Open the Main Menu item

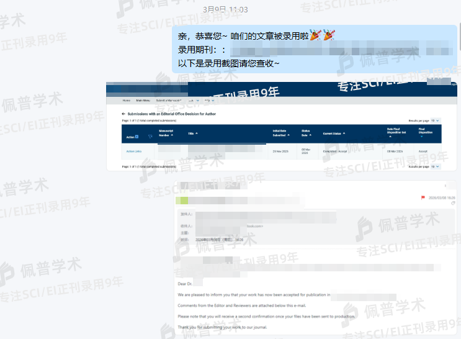coord(143,100)
